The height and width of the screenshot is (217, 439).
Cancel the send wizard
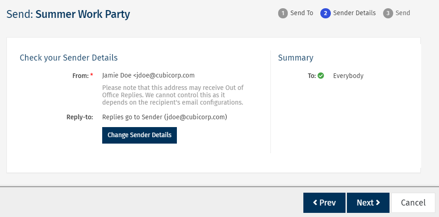(413, 203)
